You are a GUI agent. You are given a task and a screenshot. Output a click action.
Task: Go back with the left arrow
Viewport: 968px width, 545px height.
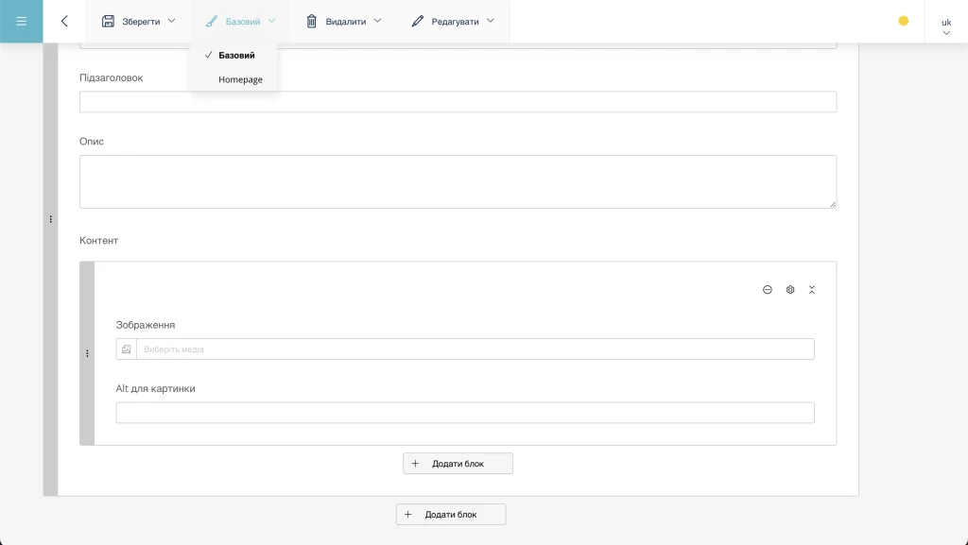tap(64, 21)
